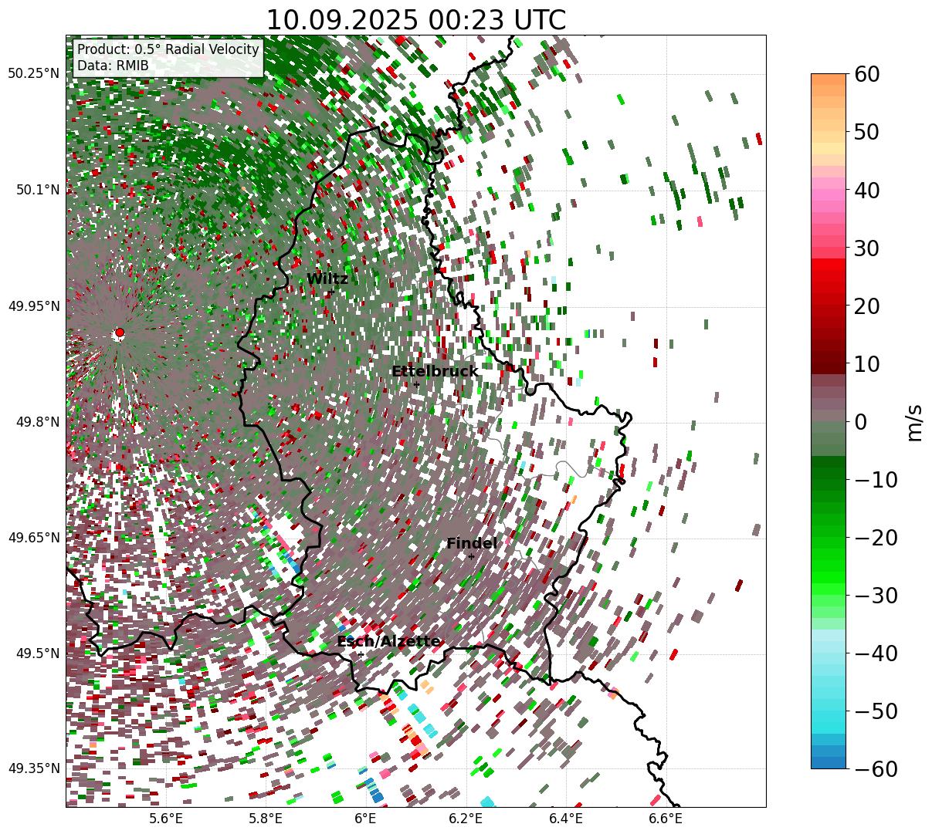Click the colorbar −50 tick label
This screenshot has height=834, width=932.
876,711
